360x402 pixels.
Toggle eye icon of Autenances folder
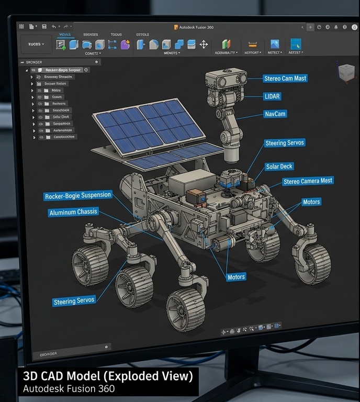(x=41, y=130)
